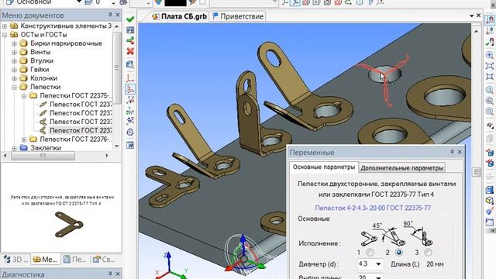Screen dimensions: 496x279
Task: Expand the Заклепки folder
Action: (14, 148)
